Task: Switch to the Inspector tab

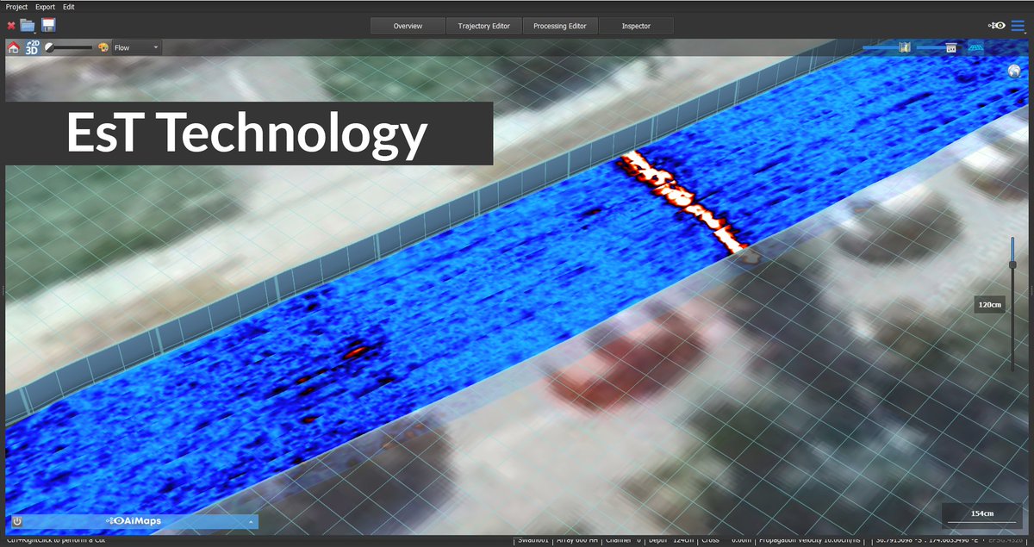Action: pos(636,26)
